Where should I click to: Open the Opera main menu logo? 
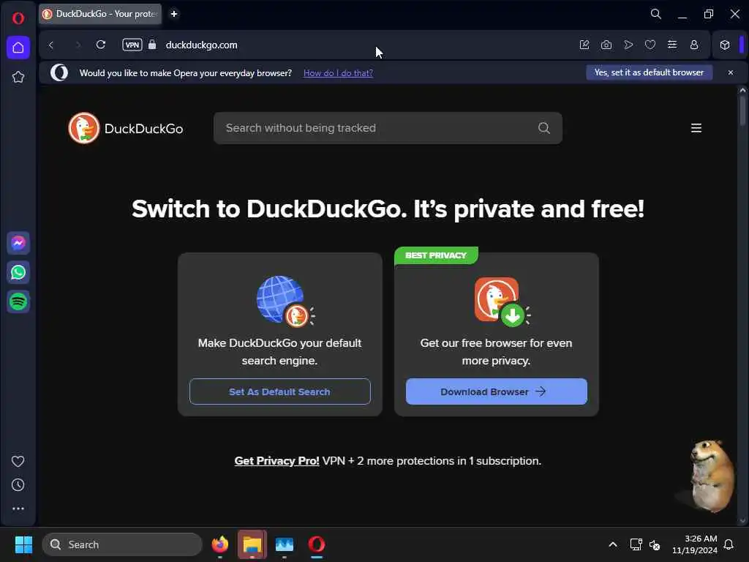(x=18, y=18)
